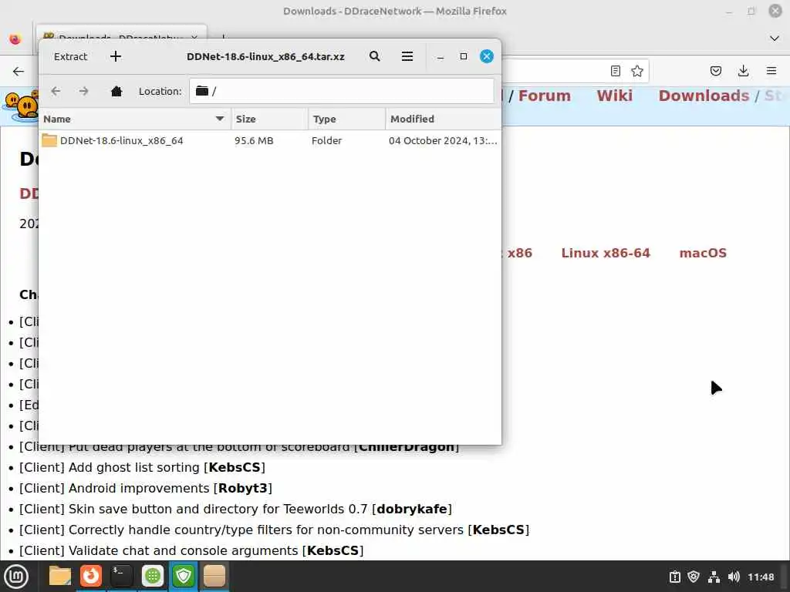Image resolution: width=790 pixels, height=592 pixels.
Task: Launch file manager from taskbar
Action: tap(60, 577)
